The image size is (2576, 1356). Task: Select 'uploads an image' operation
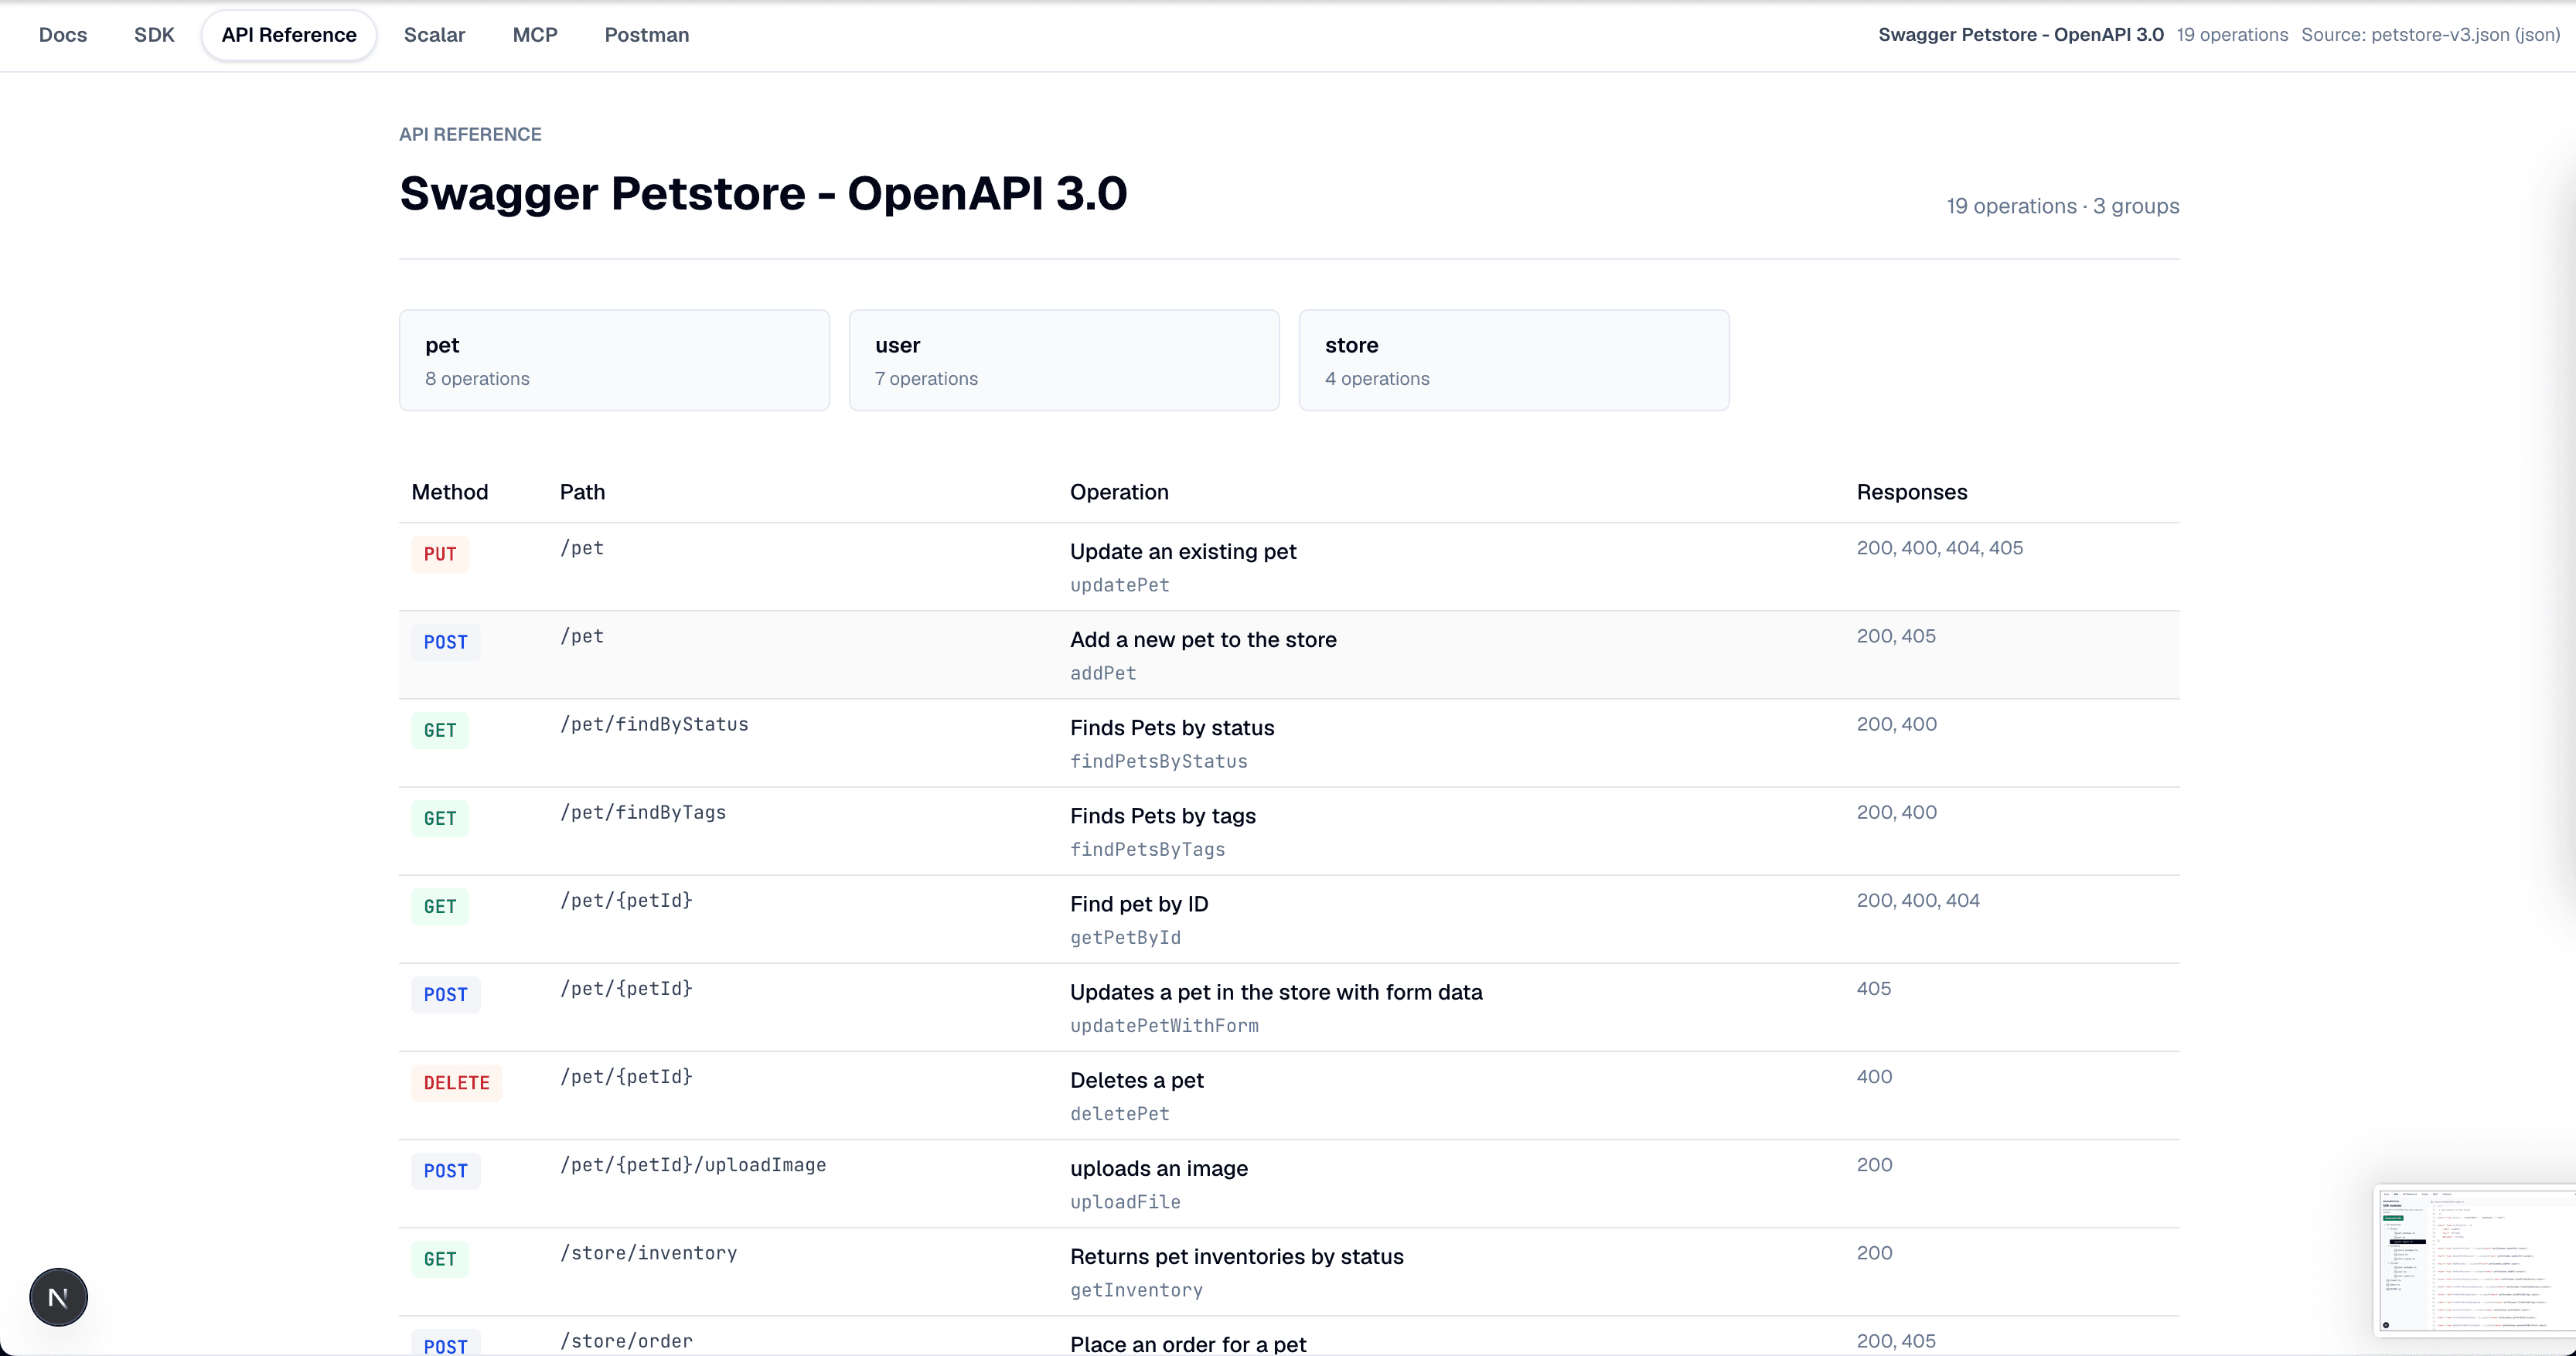1159,1168
